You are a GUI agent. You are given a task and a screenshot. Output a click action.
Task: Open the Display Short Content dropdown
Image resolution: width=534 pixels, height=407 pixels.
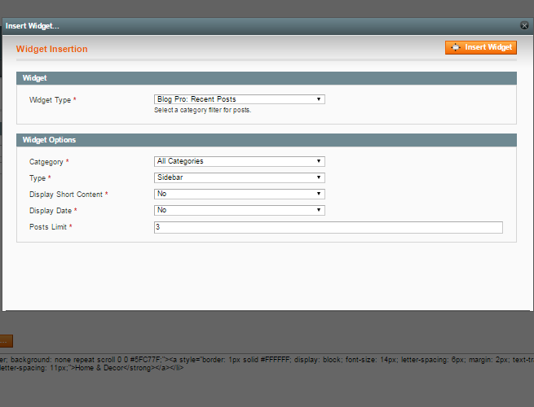(x=239, y=194)
